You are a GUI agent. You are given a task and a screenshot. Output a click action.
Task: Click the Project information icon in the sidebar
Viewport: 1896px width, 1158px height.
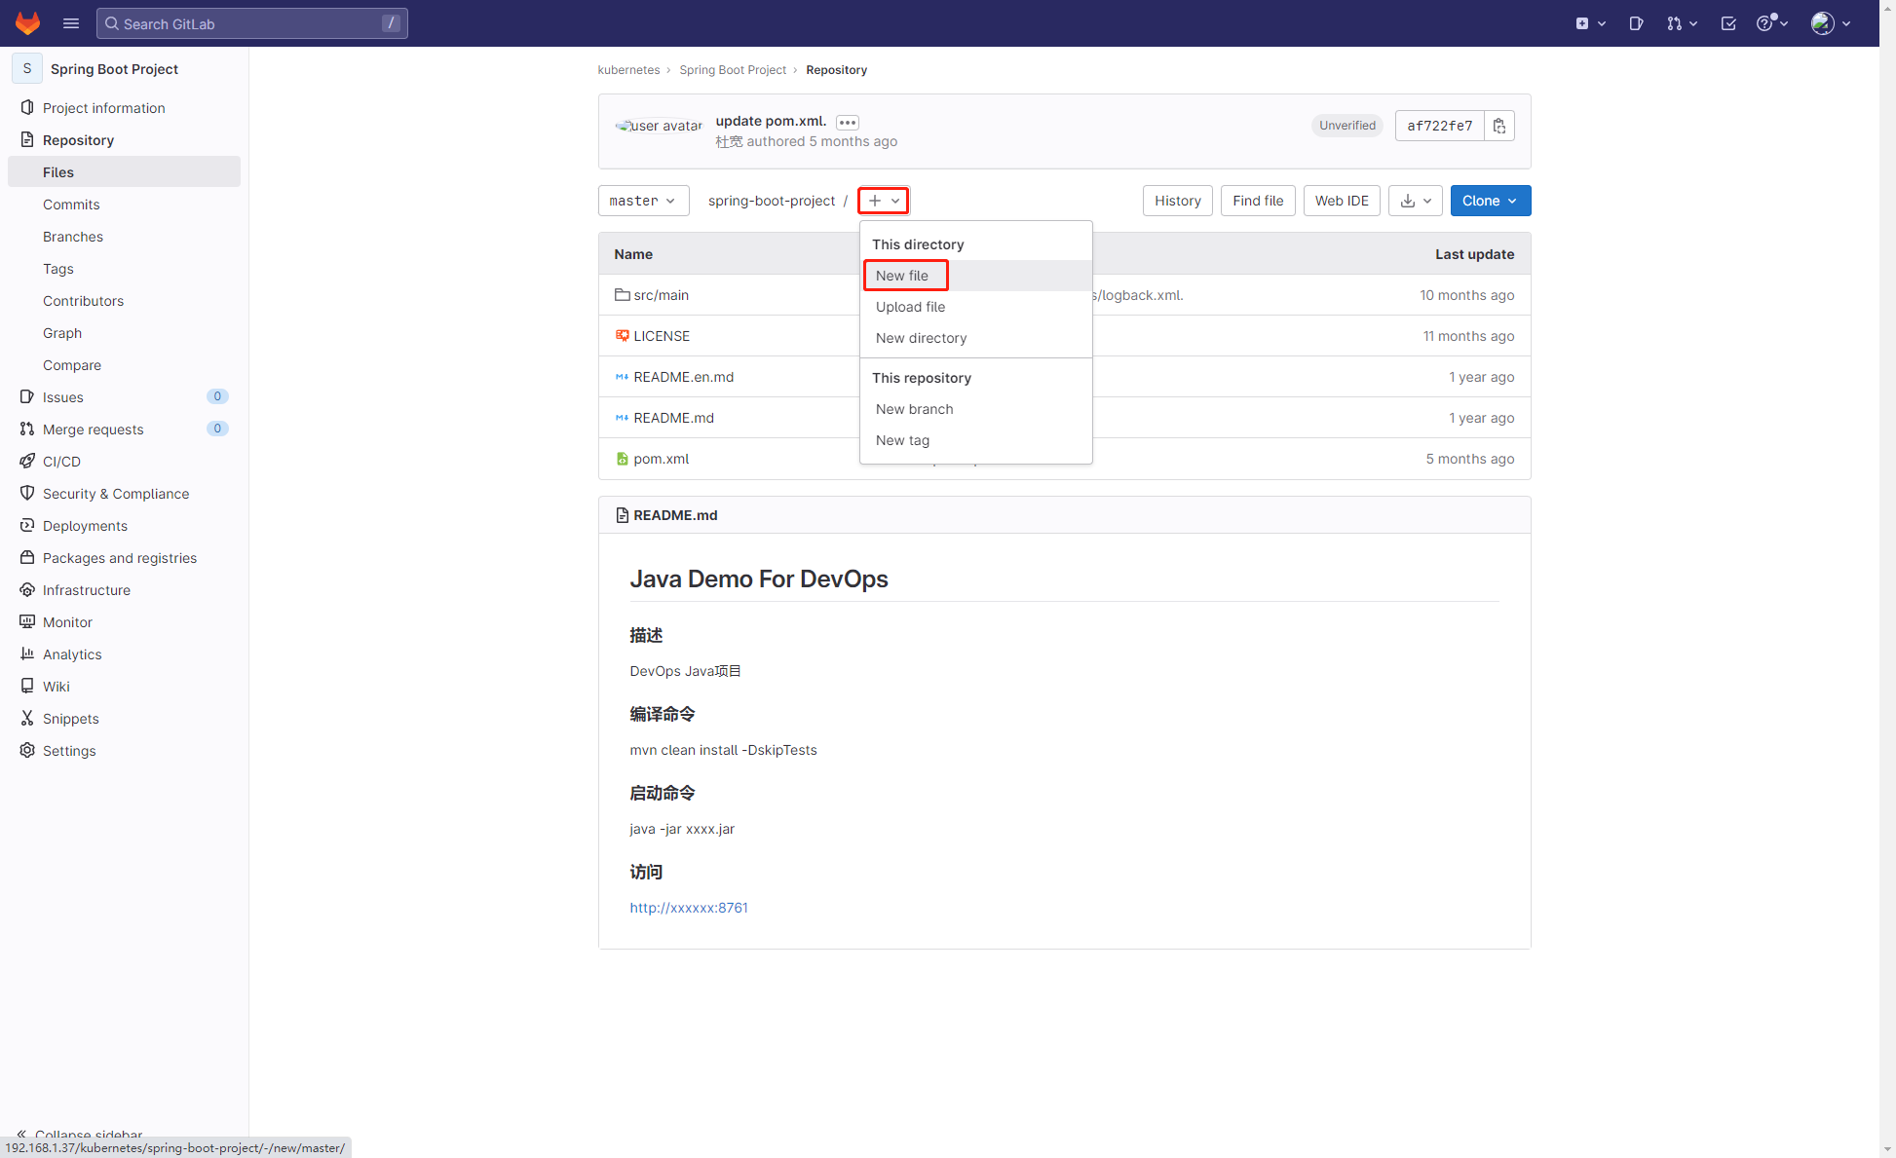[x=27, y=107]
